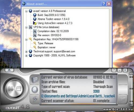Click the folder selection icon in player

click(x=123, y=99)
